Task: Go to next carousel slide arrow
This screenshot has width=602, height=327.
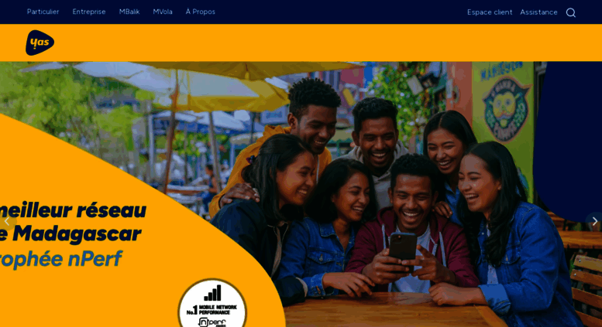Action: [594, 221]
